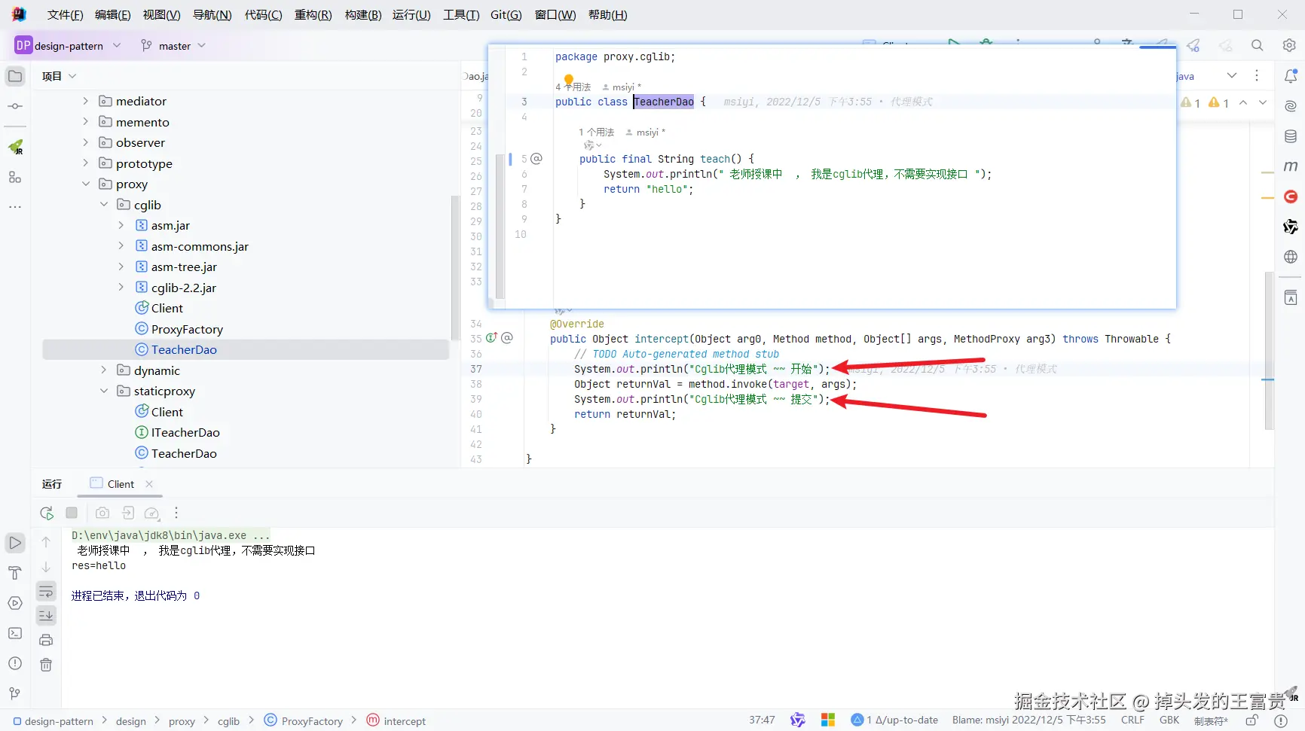The image size is (1305, 731).
Task: Open the 重构(R) menu
Action: click(x=313, y=14)
